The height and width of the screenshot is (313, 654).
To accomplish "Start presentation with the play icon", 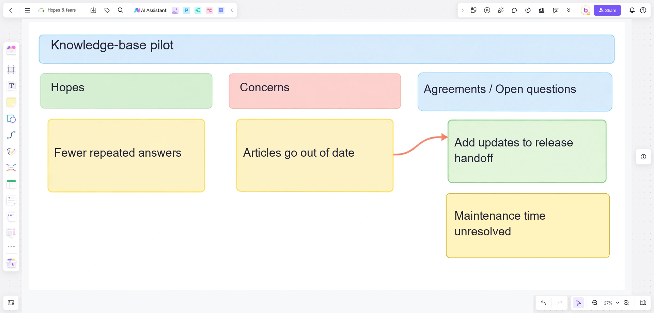I will 487,10.
